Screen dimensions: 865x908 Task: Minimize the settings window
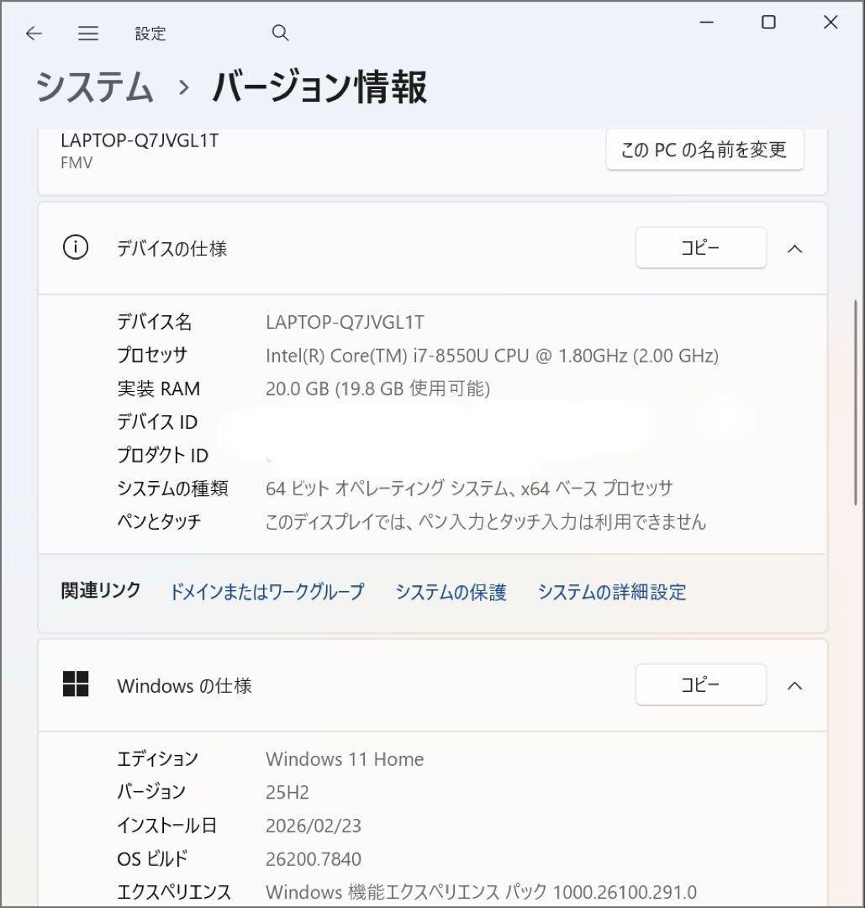click(706, 23)
